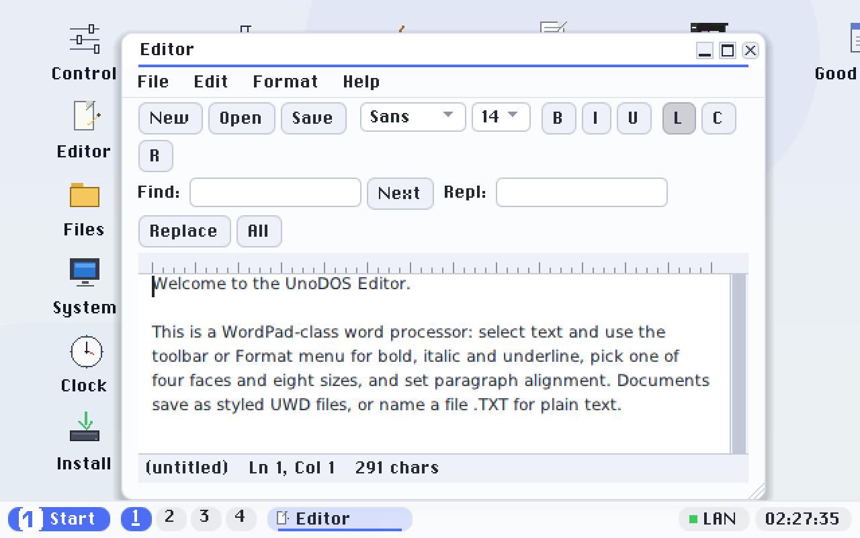Click the "(untitled)" status bar entry
Screen dimensions: 860x538
tap(187, 467)
